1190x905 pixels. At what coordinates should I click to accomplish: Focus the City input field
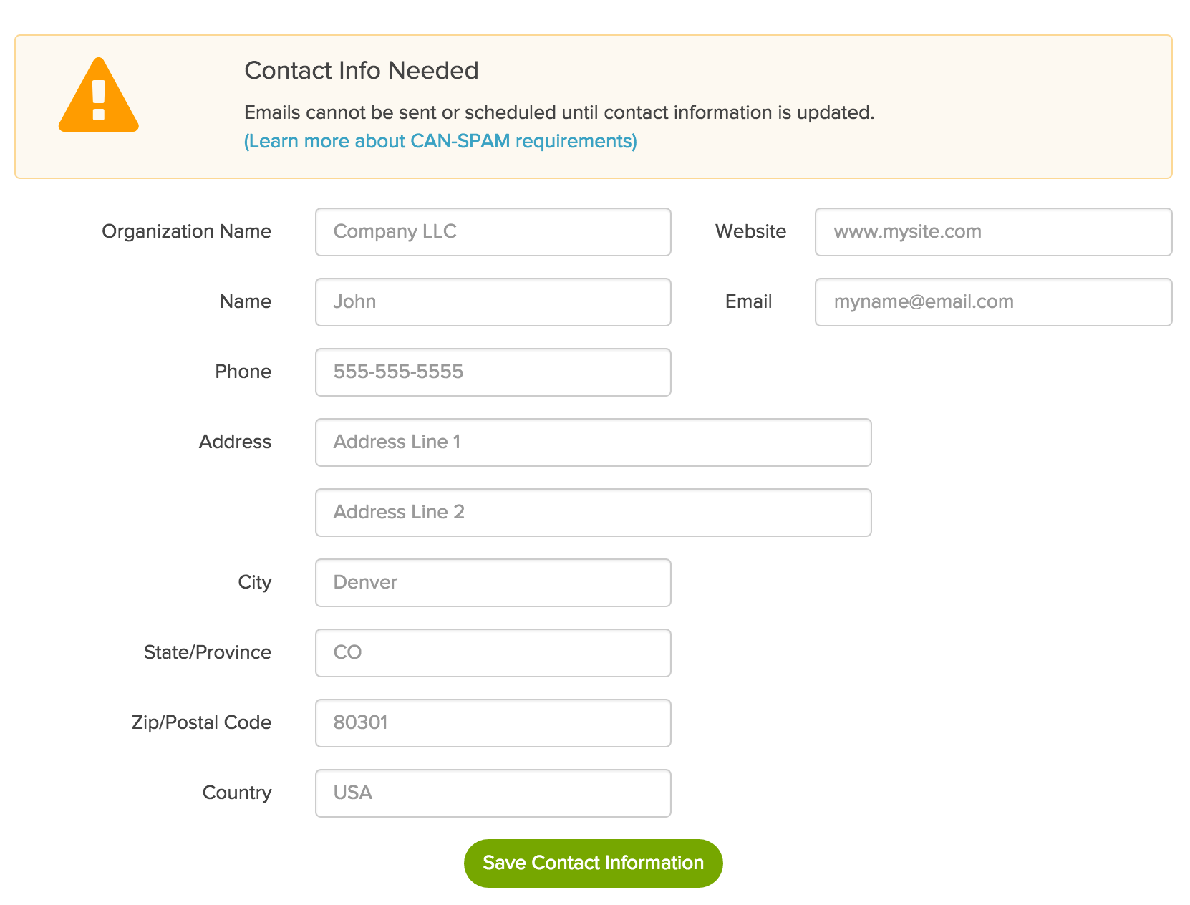click(x=493, y=583)
